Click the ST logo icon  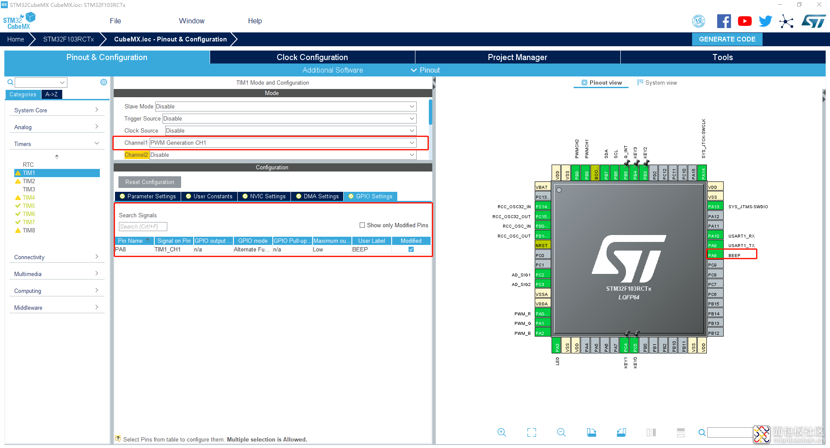click(x=813, y=21)
